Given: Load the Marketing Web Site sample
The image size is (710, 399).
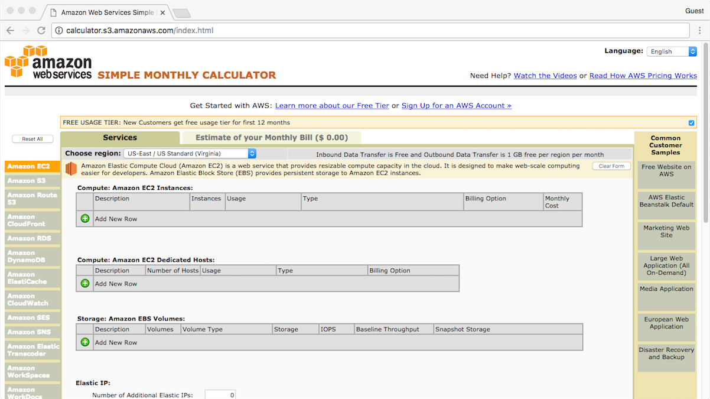Looking at the screenshot, I should point(666,235).
